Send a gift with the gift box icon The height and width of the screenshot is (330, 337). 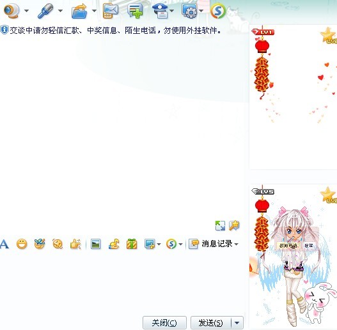click(132, 244)
